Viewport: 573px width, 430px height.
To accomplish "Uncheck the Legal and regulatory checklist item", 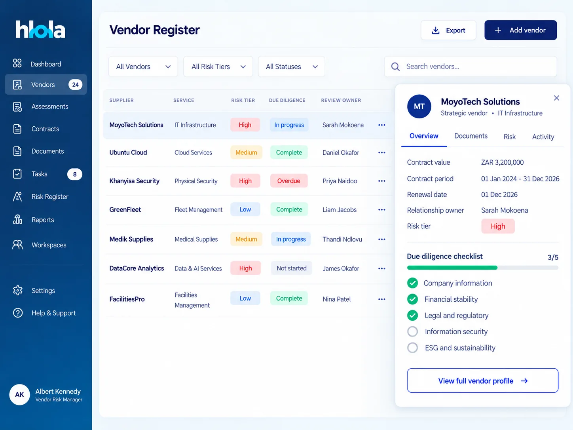I will 412,316.
